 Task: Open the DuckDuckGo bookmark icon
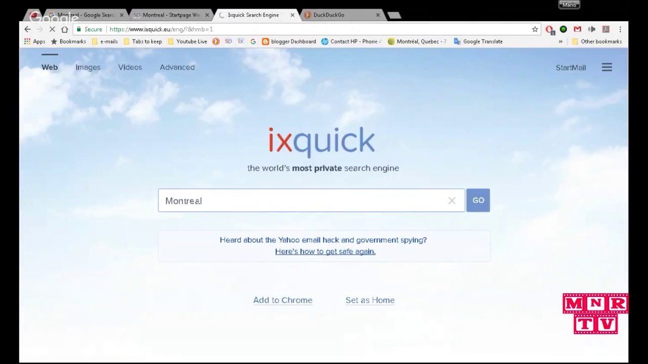[216, 41]
